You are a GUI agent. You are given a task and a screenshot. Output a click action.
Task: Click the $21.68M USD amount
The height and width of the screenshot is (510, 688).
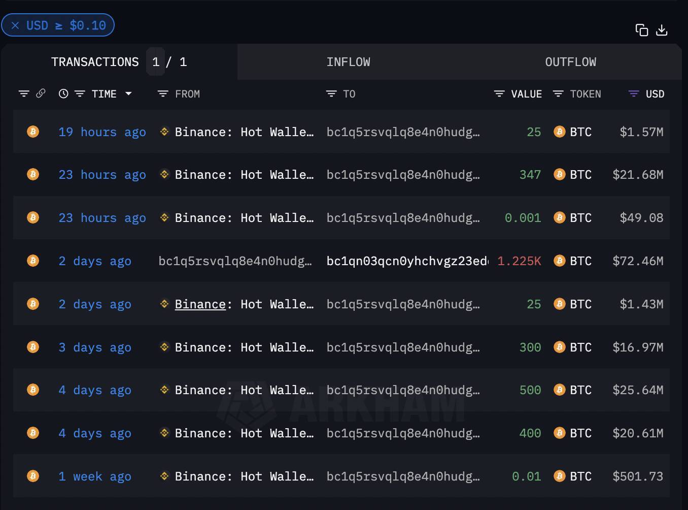click(x=638, y=175)
